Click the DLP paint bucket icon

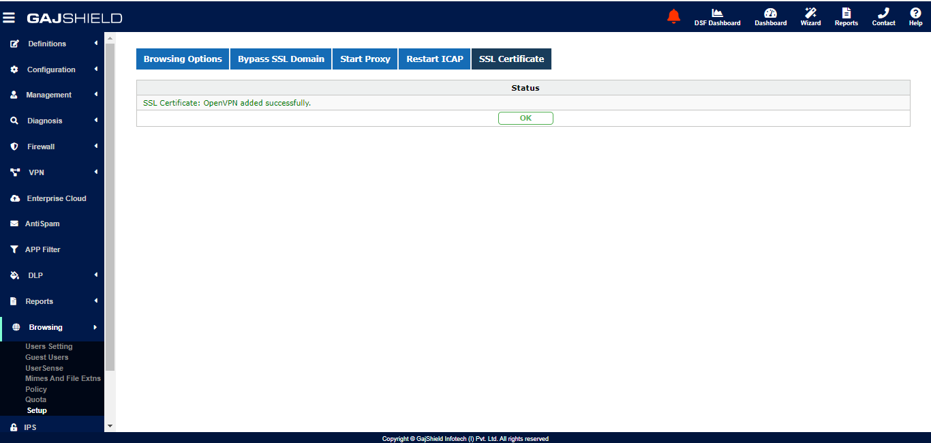coord(14,275)
